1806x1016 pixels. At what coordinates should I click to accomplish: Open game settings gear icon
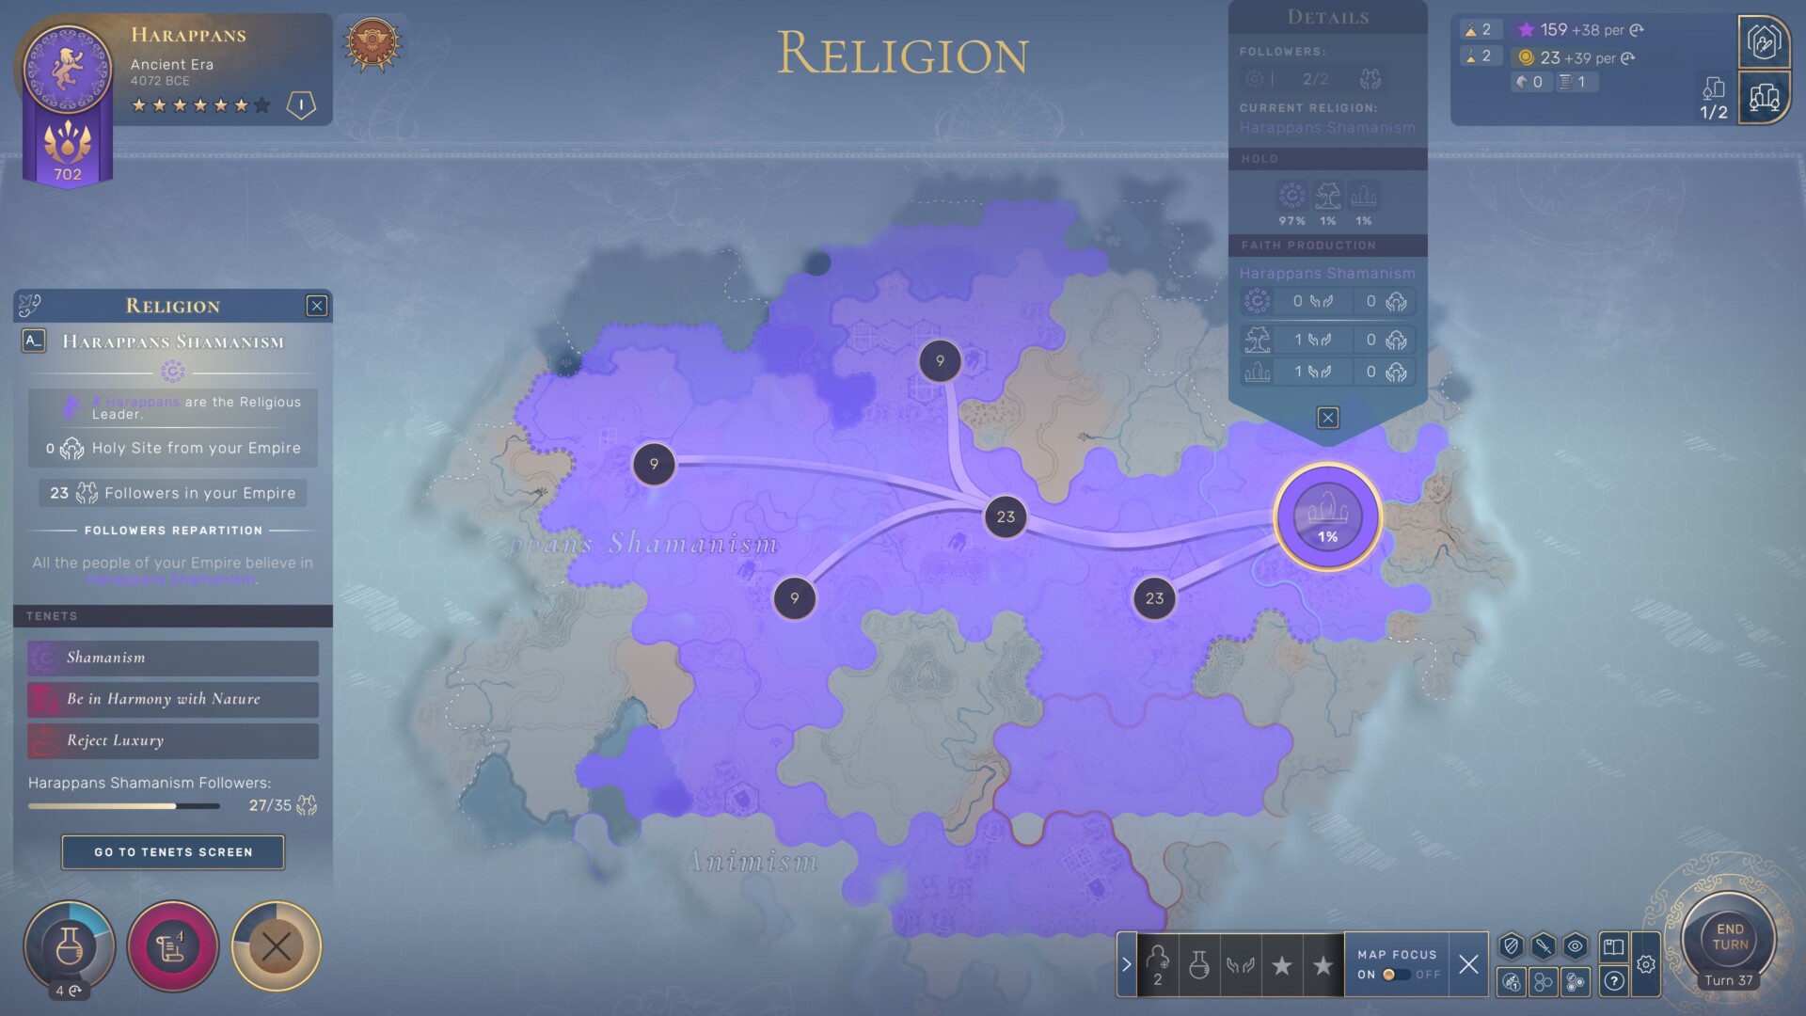[1645, 964]
